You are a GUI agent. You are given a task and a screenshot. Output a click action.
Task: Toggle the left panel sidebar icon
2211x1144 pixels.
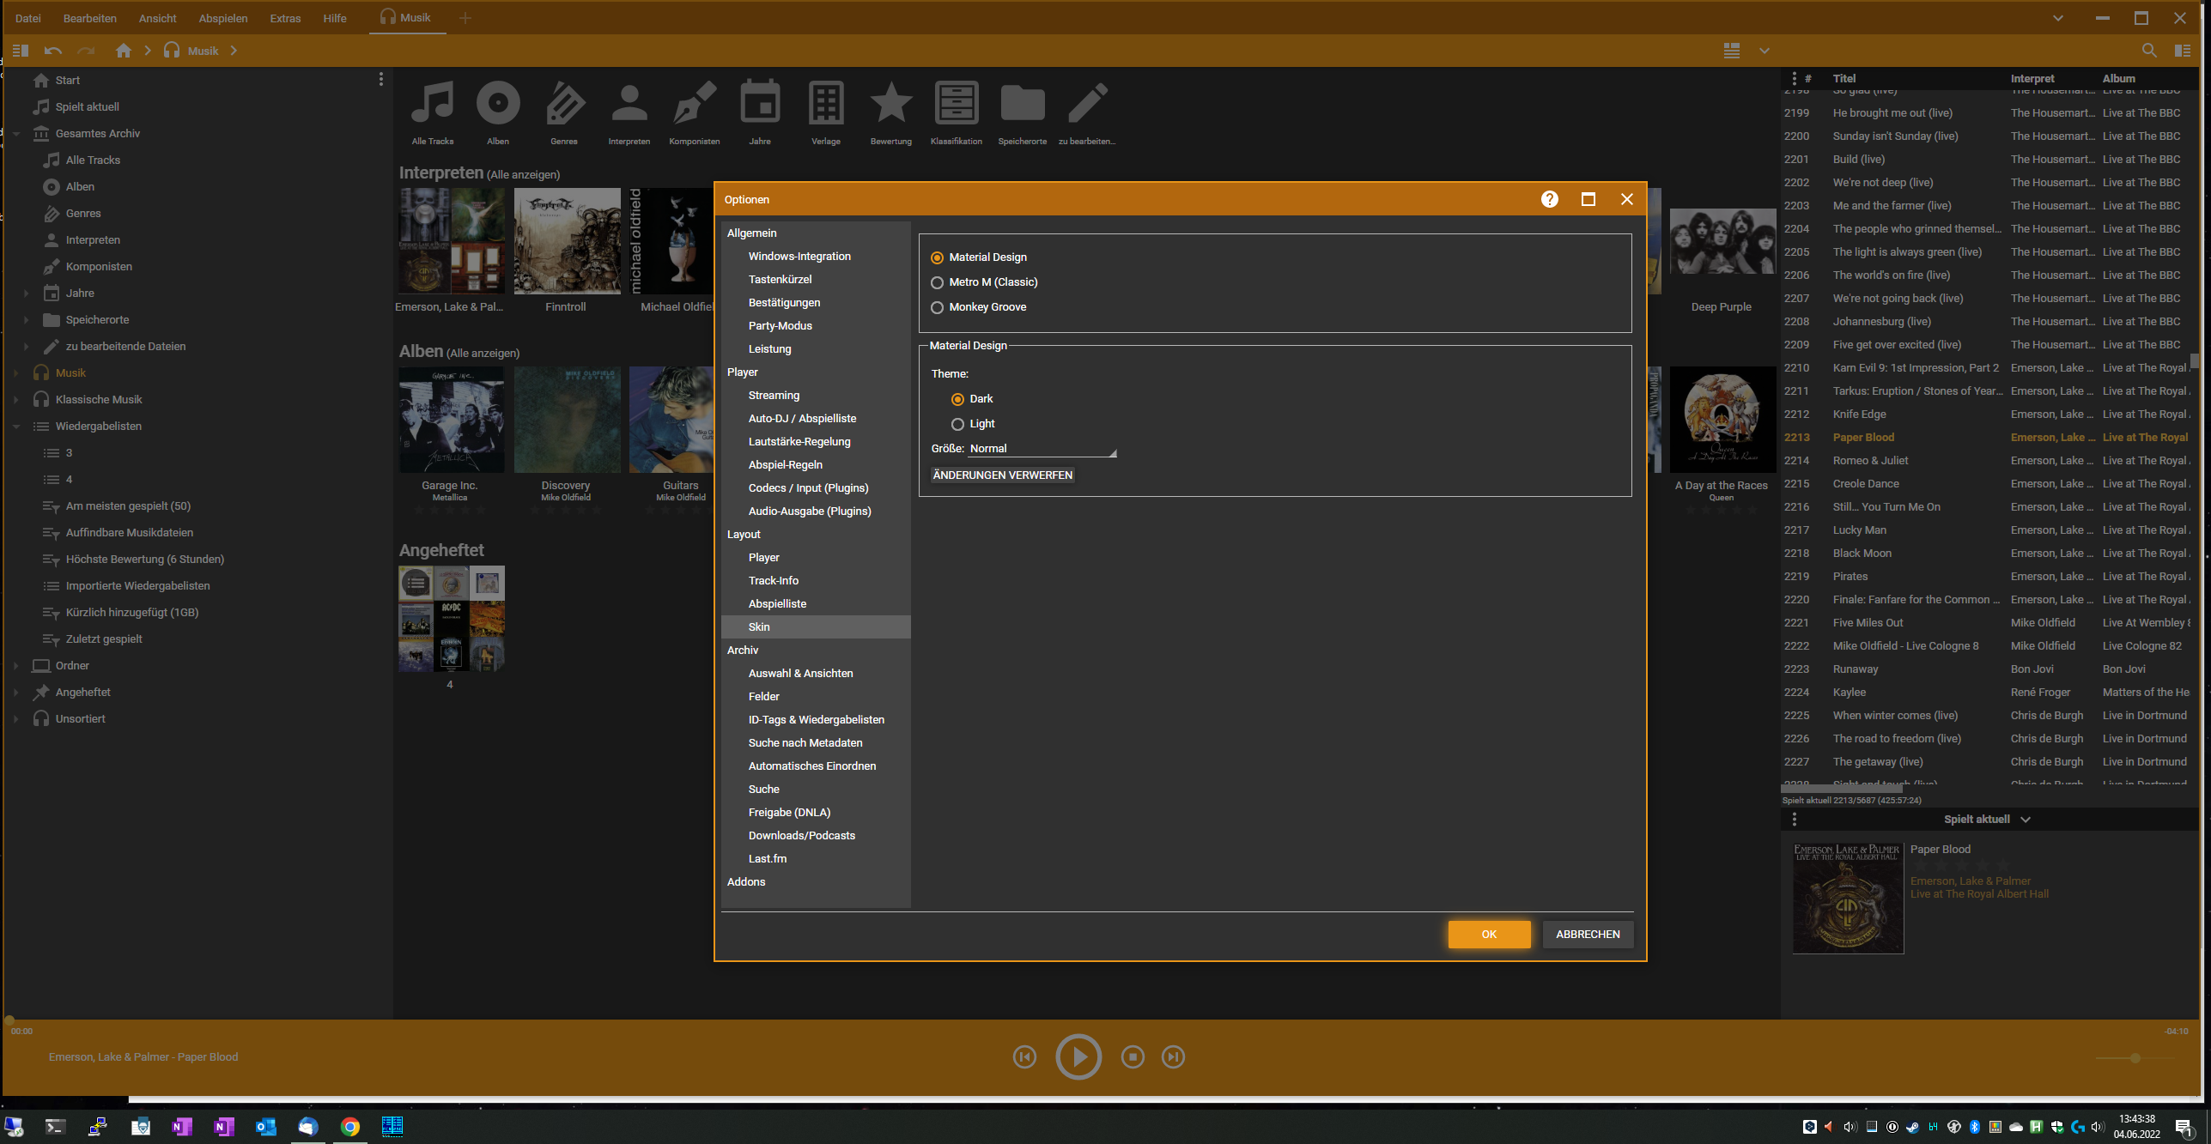(x=21, y=51)
